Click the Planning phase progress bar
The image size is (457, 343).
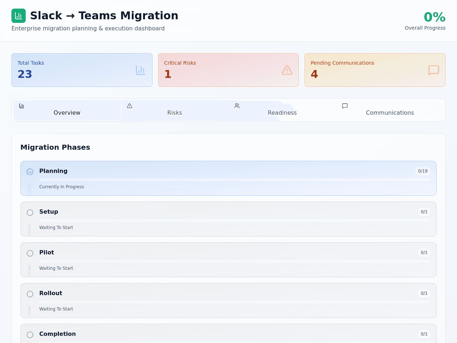[x=235, y=180]
